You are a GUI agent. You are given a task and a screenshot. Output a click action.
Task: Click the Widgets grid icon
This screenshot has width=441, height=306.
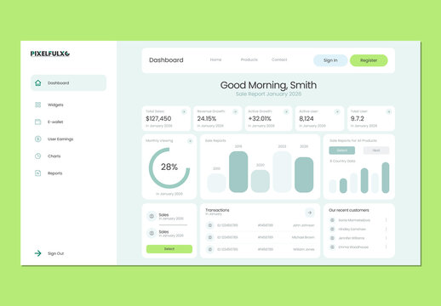[37, 105]
